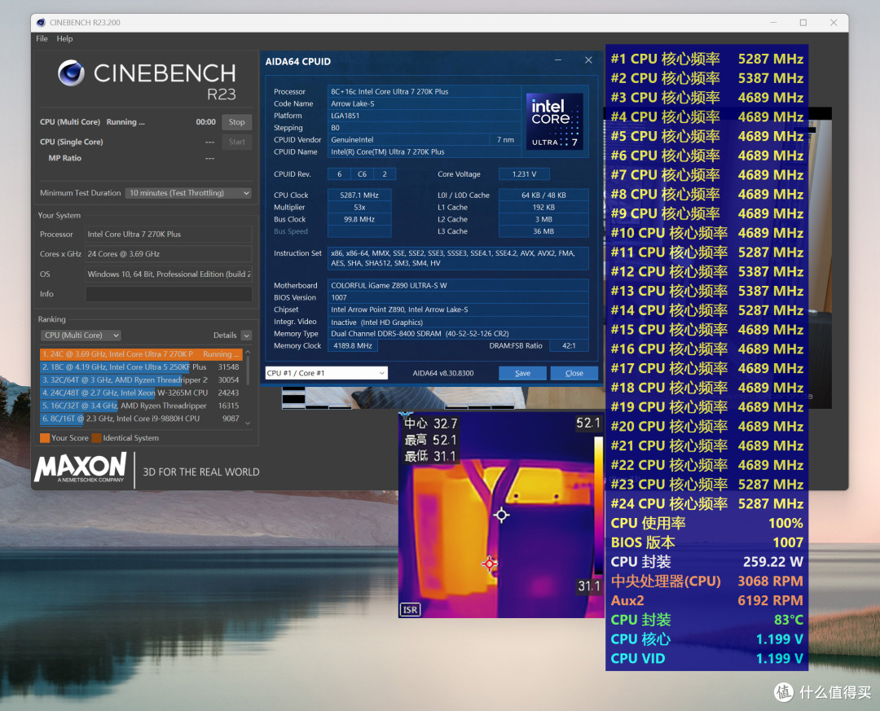This screenshot has height=711, width=880.
Task: Expand the ranking Details arrow
Action: [x=246, y=335]
